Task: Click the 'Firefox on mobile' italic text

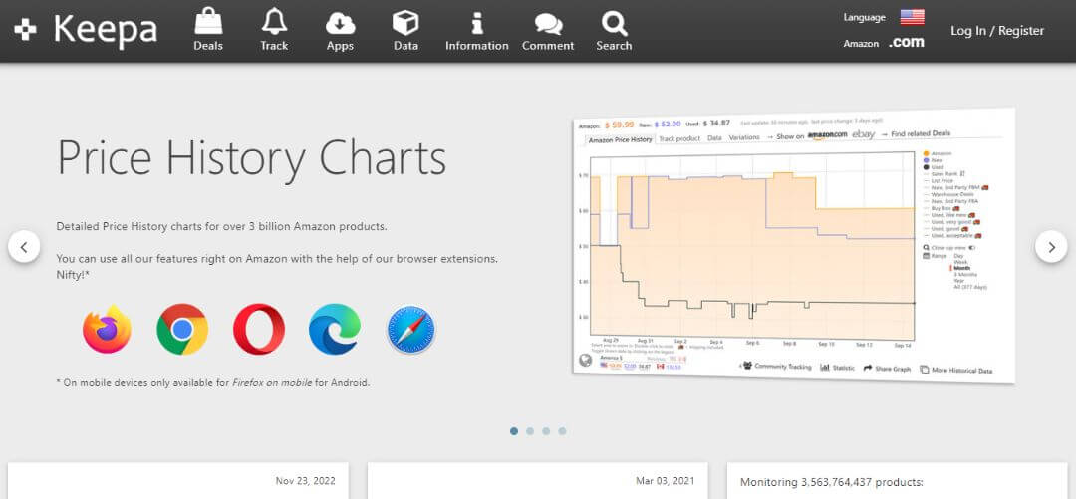Action: click(272, 383)
